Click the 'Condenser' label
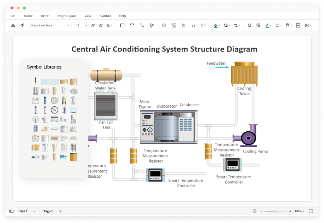 coord(189,105)
